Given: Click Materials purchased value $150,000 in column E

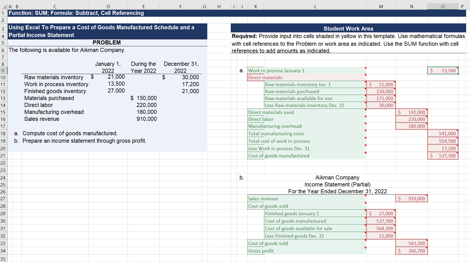Looking at the screenshot, I should coord(144,98).
